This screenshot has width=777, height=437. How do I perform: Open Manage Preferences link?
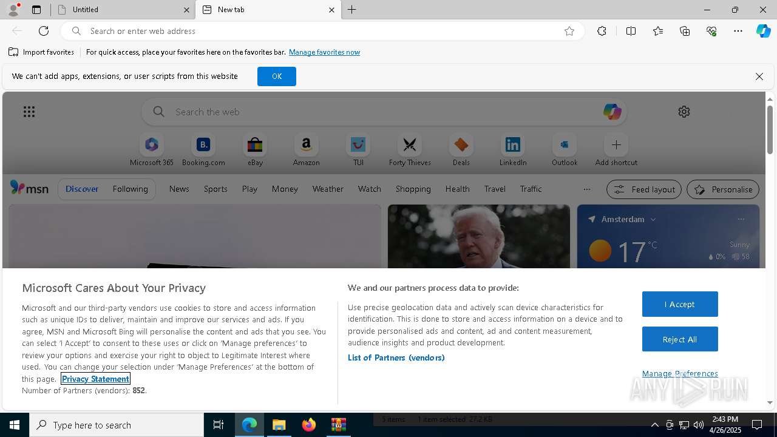[680, 373]
